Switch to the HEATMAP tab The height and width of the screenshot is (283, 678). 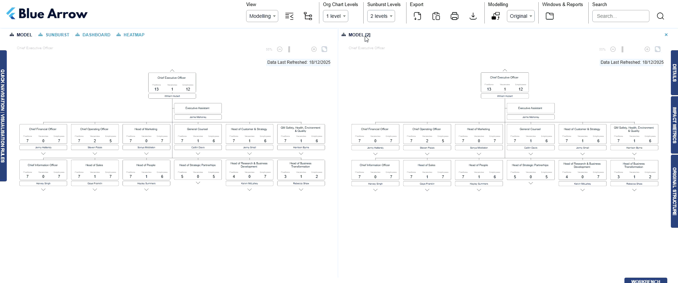click(130, 35)
